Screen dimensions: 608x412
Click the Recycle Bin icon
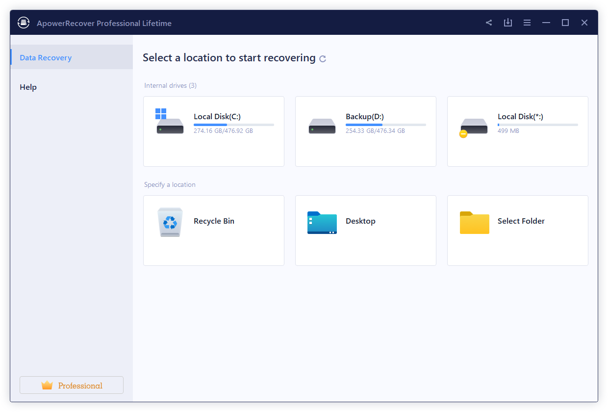click(170, 222)
